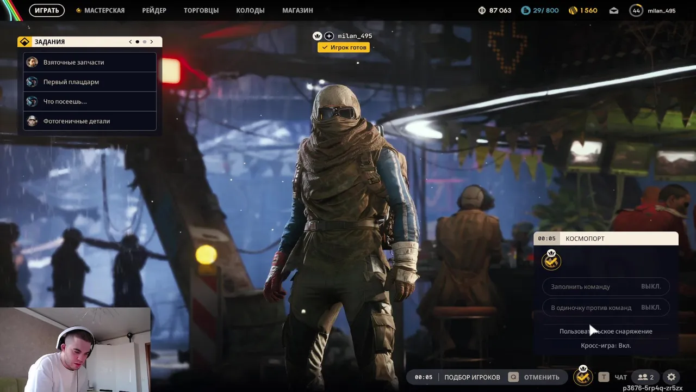This screenshot has width=696, height=392.
Task: Go to the next ЗАДАНИЯ page with right chevron
Action: click(x=152, y=42)
